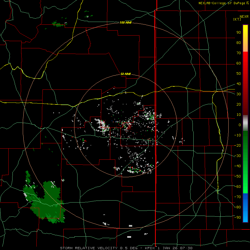Click the -90 value on velocity scale
Image resolution: width=250 pixels, height=250 pixels.
coord(237,217)
